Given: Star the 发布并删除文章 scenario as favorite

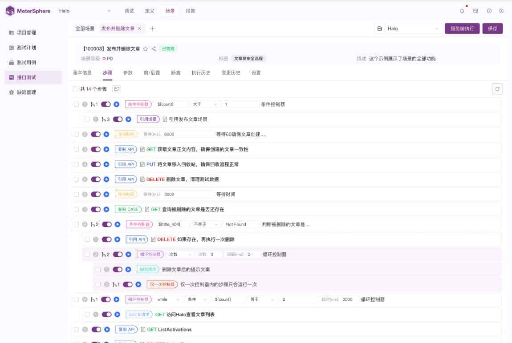Looking at the screenshot, I should pyautogui.click(x=146, y=48).
